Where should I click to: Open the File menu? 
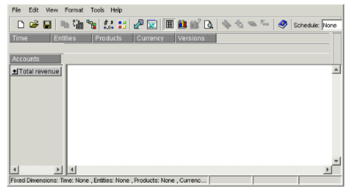coord(16,10)
